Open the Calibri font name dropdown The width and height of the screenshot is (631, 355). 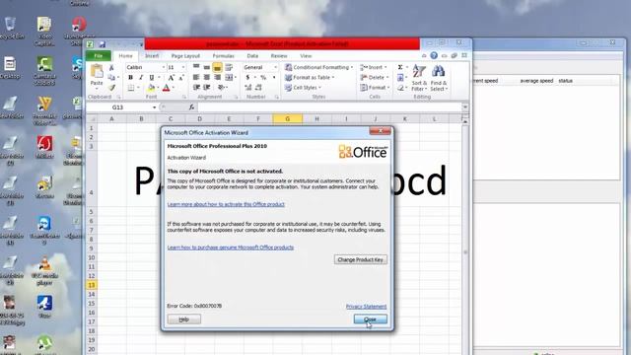click(x=164, y=67)
